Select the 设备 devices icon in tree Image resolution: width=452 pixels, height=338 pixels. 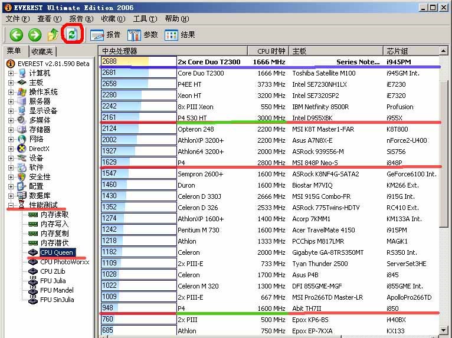click(x=22, y=158)
